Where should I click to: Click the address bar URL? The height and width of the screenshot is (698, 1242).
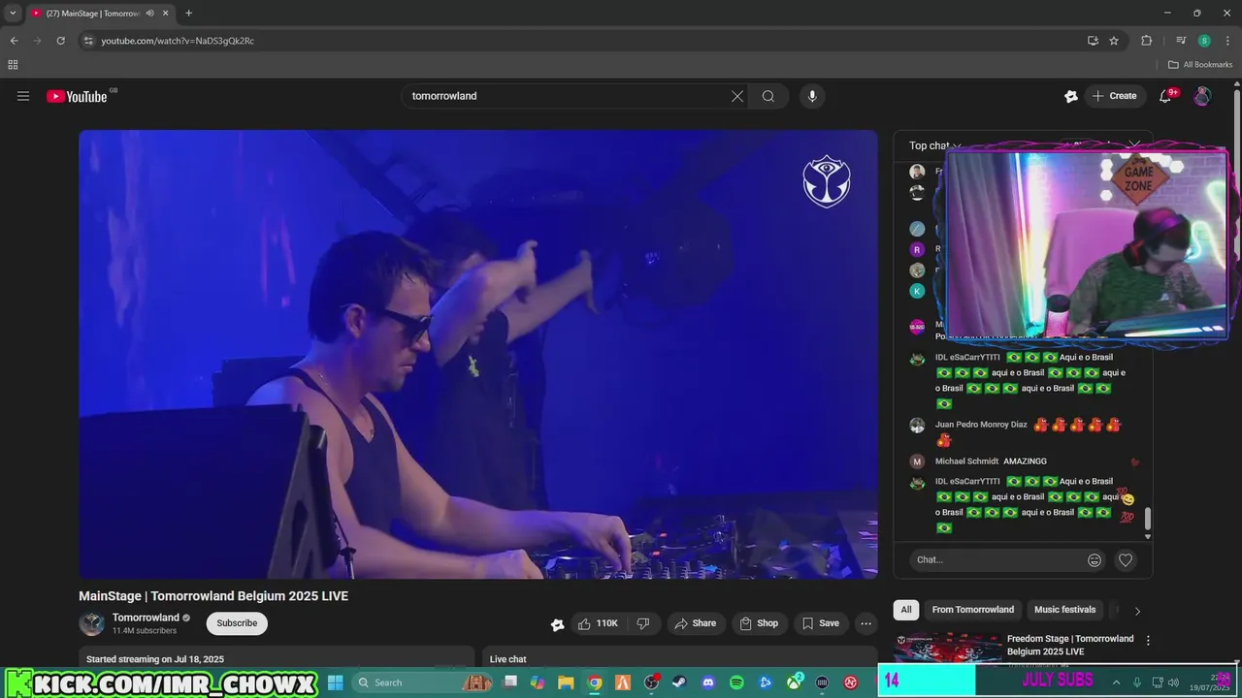click(178, 41)
